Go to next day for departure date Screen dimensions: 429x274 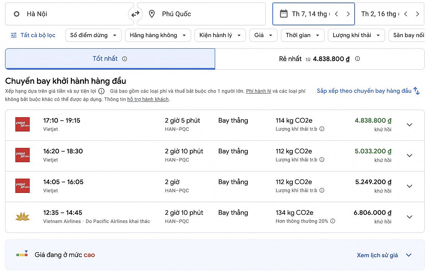348,14
